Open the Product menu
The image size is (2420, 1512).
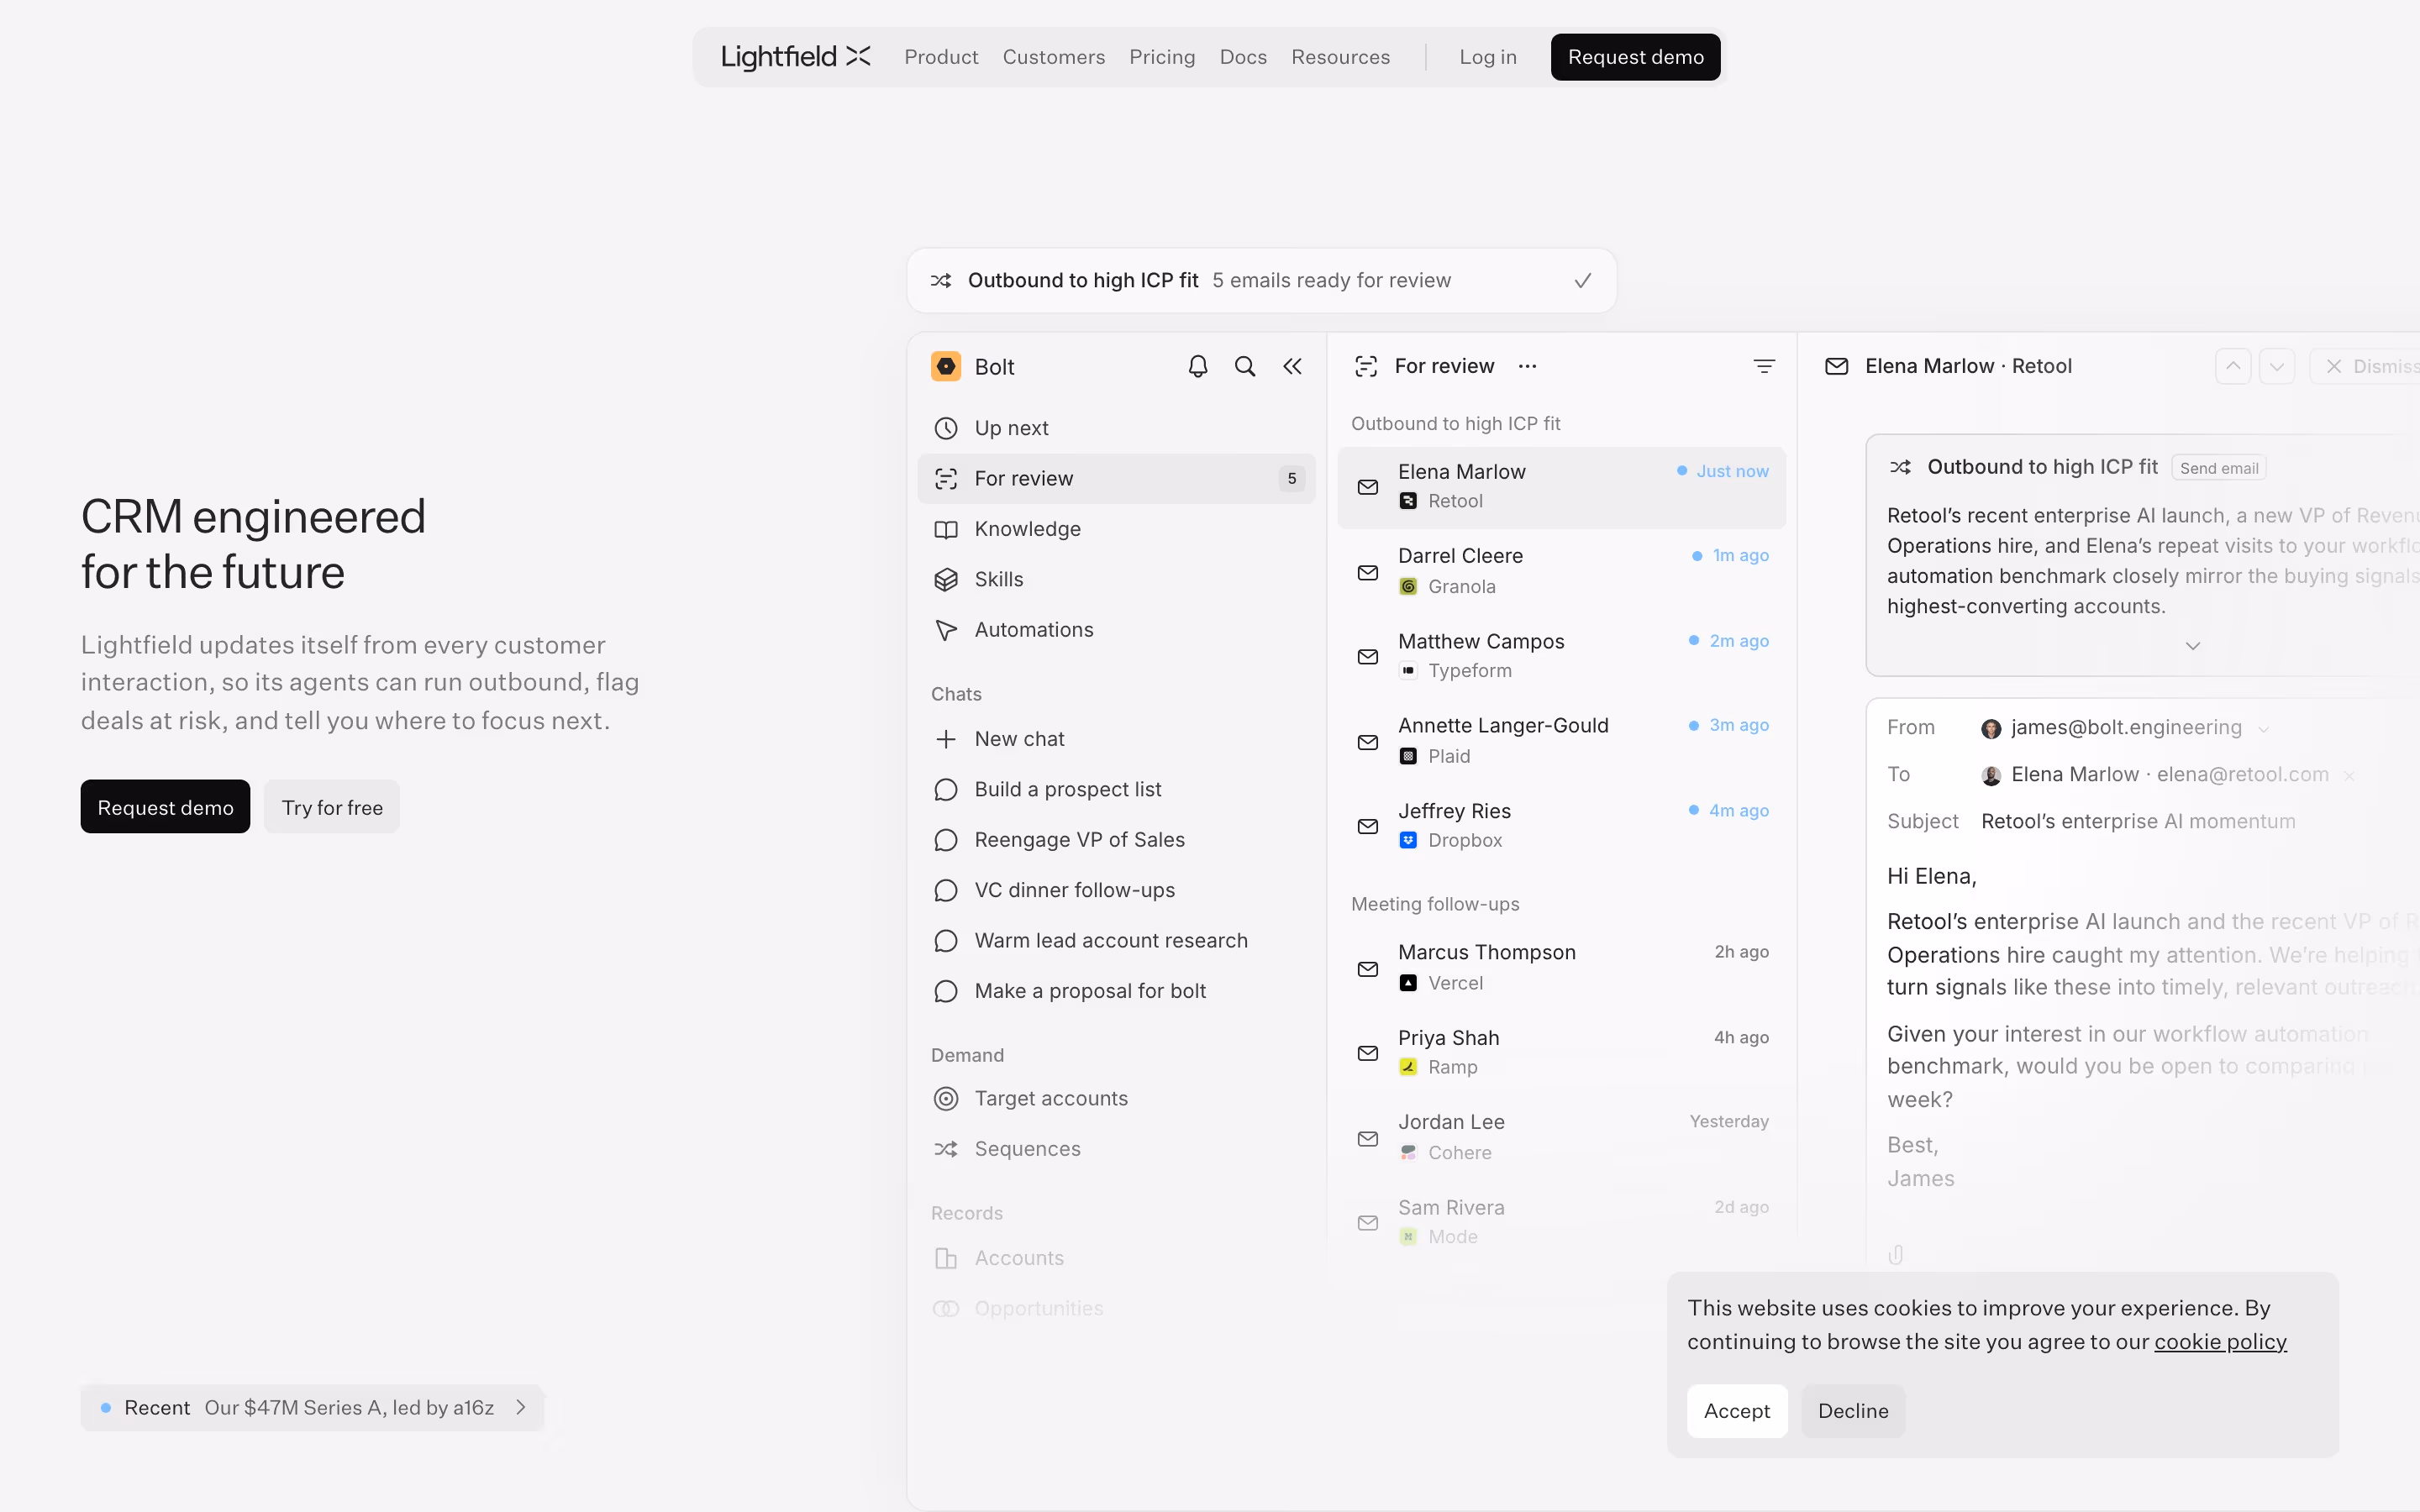tap(941, 57)
